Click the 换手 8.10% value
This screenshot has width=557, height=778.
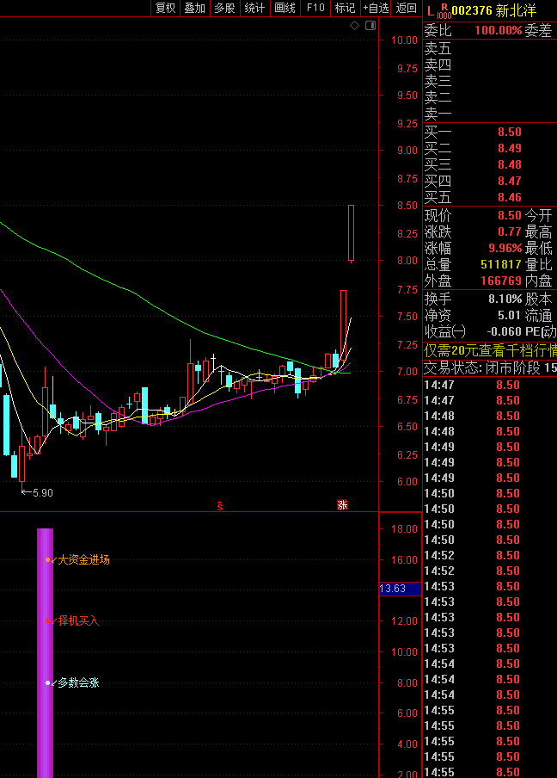505,299
